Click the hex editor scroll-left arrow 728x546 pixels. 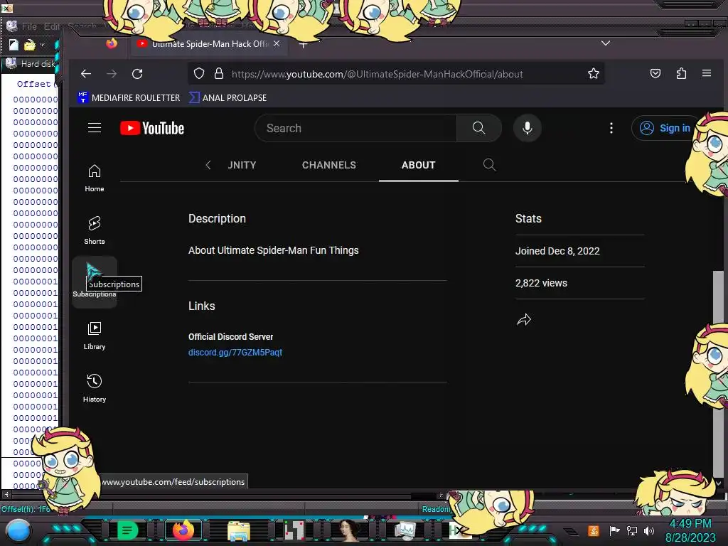[6, 495]
